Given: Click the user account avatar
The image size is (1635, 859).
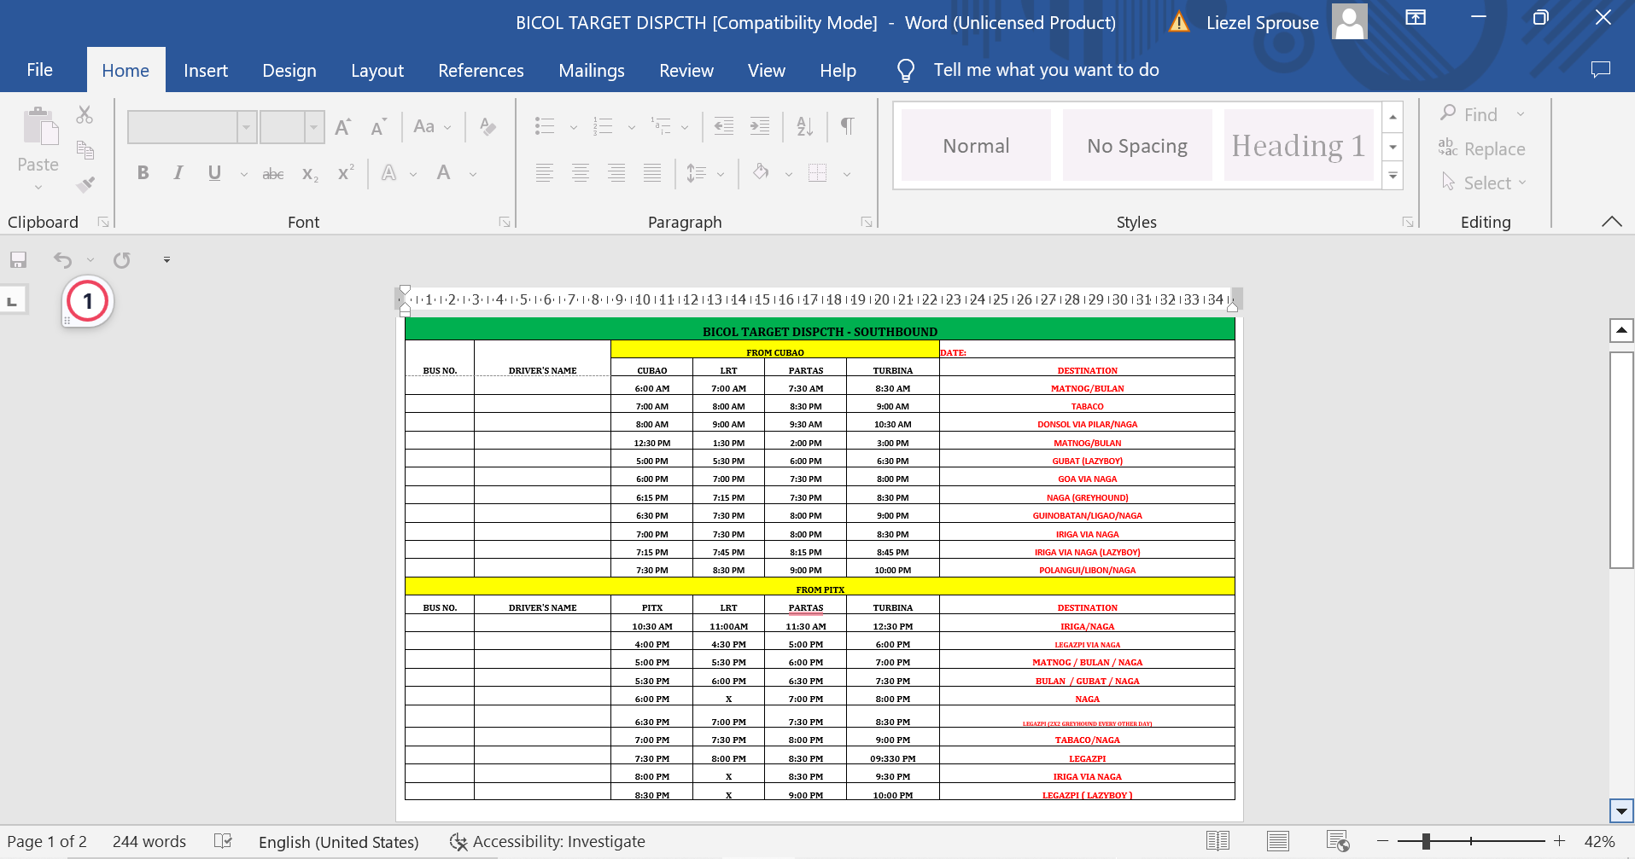Looking at the screenshot, I should [x=1350, y=21].
